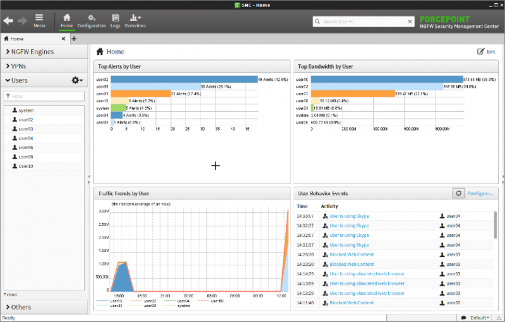Refresh User Behavior Events
505x322 pixels.
point(459,193)
